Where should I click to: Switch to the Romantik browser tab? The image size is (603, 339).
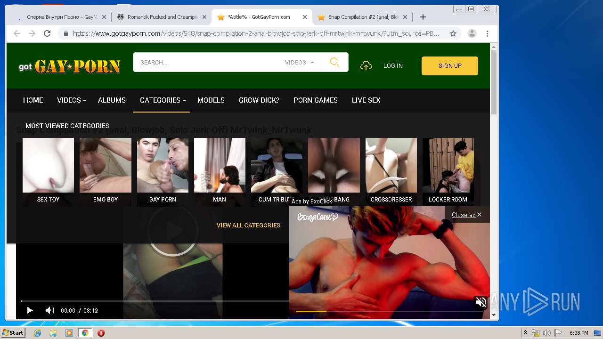point(162,17)
